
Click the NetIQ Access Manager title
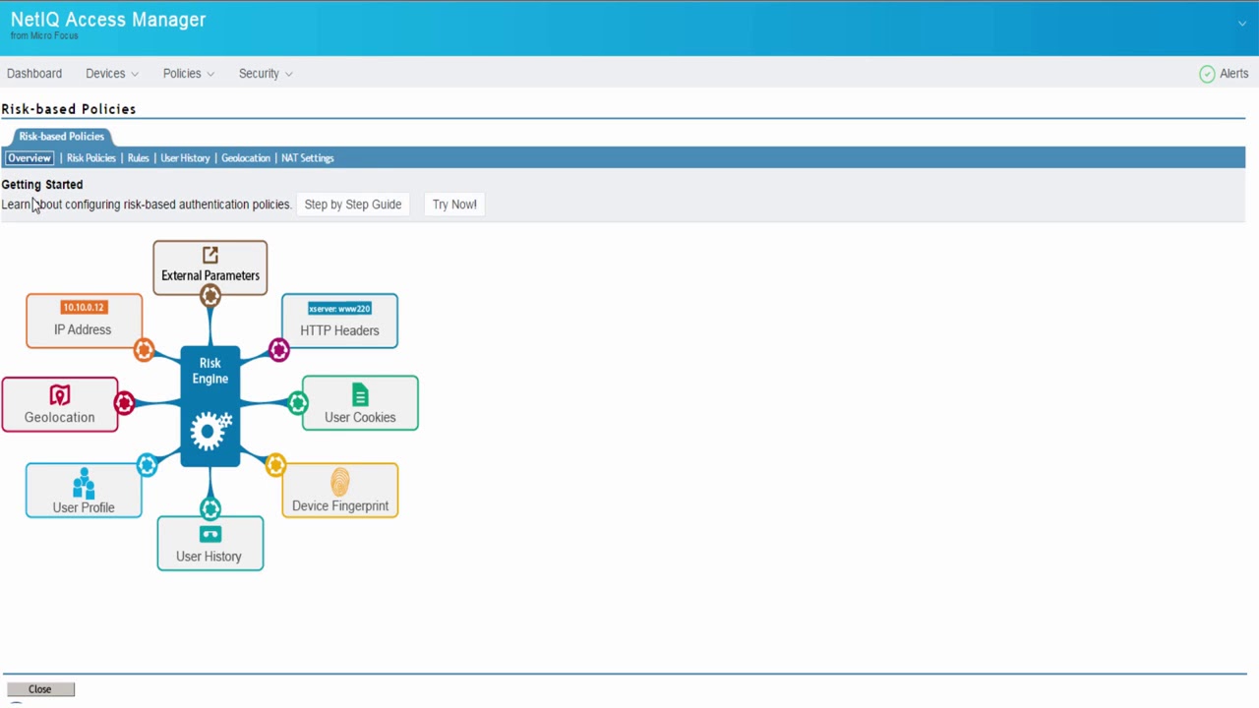(x=108, y=20)
